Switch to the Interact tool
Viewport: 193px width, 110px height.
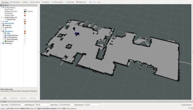point(5,2)
